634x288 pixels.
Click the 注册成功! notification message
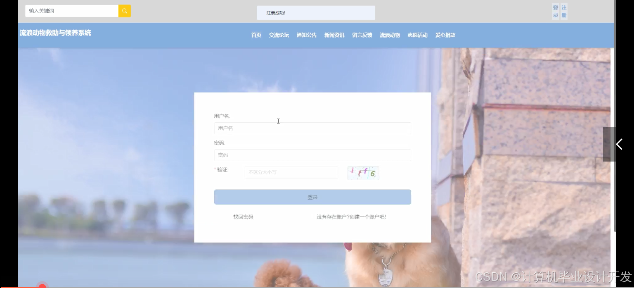316,13
